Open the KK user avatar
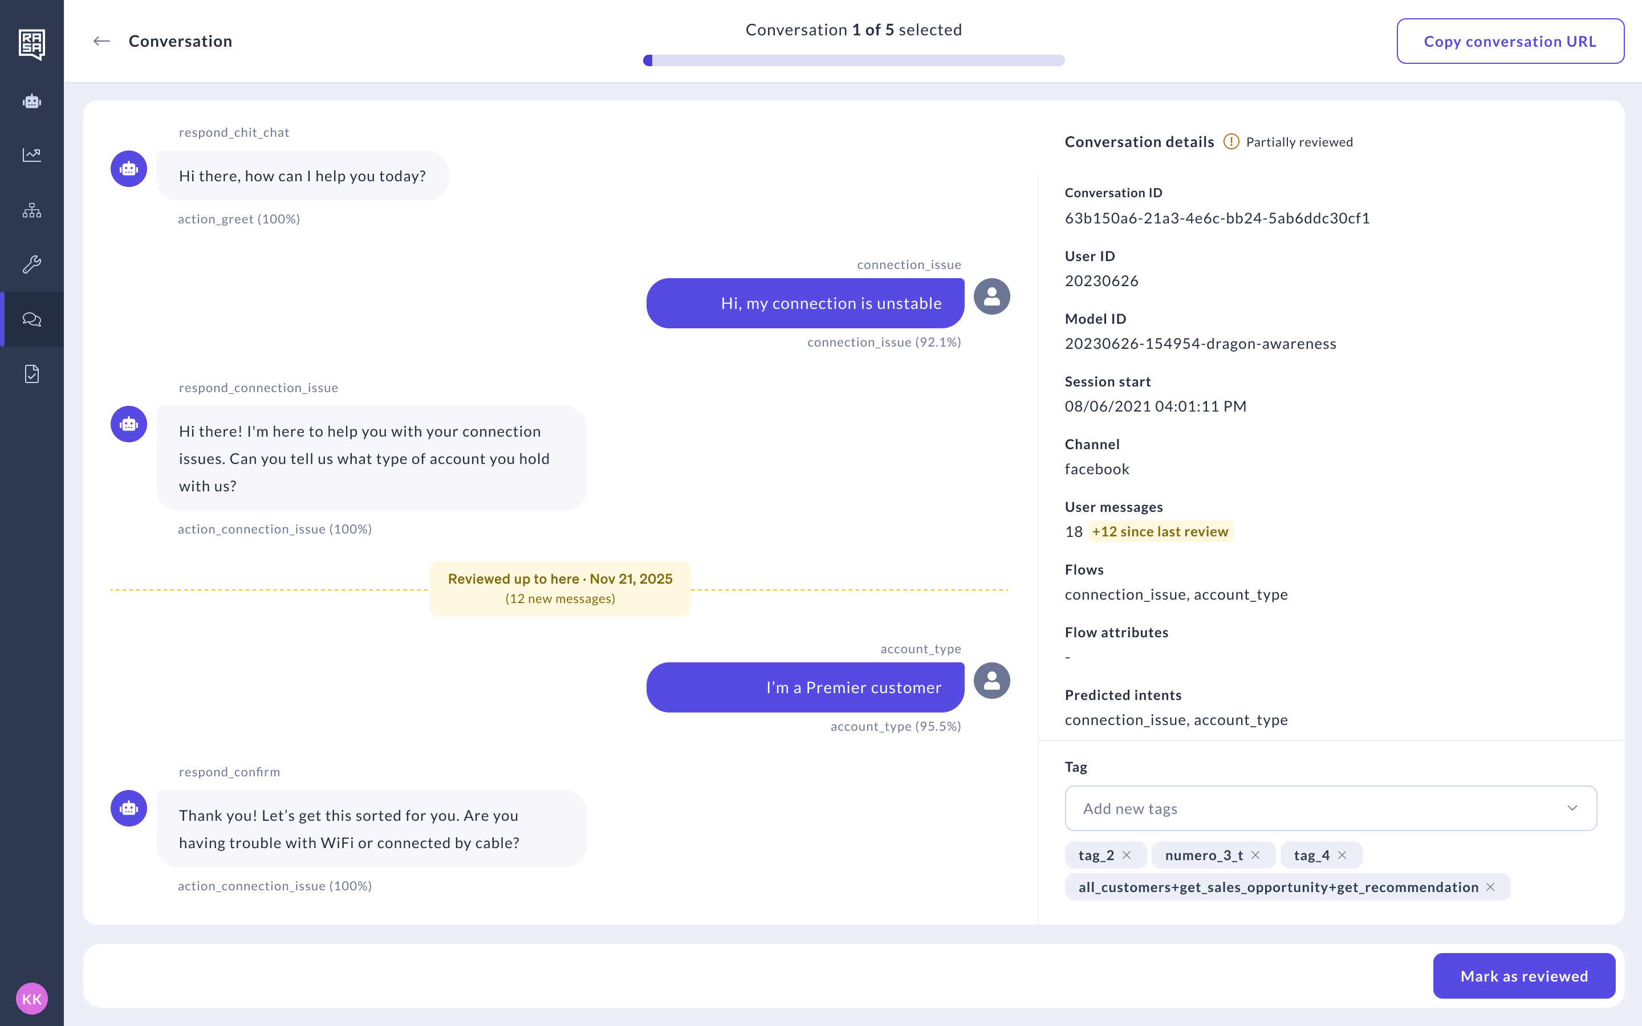 pos(32,998)
